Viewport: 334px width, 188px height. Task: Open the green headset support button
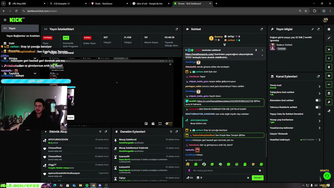point(327,176)
